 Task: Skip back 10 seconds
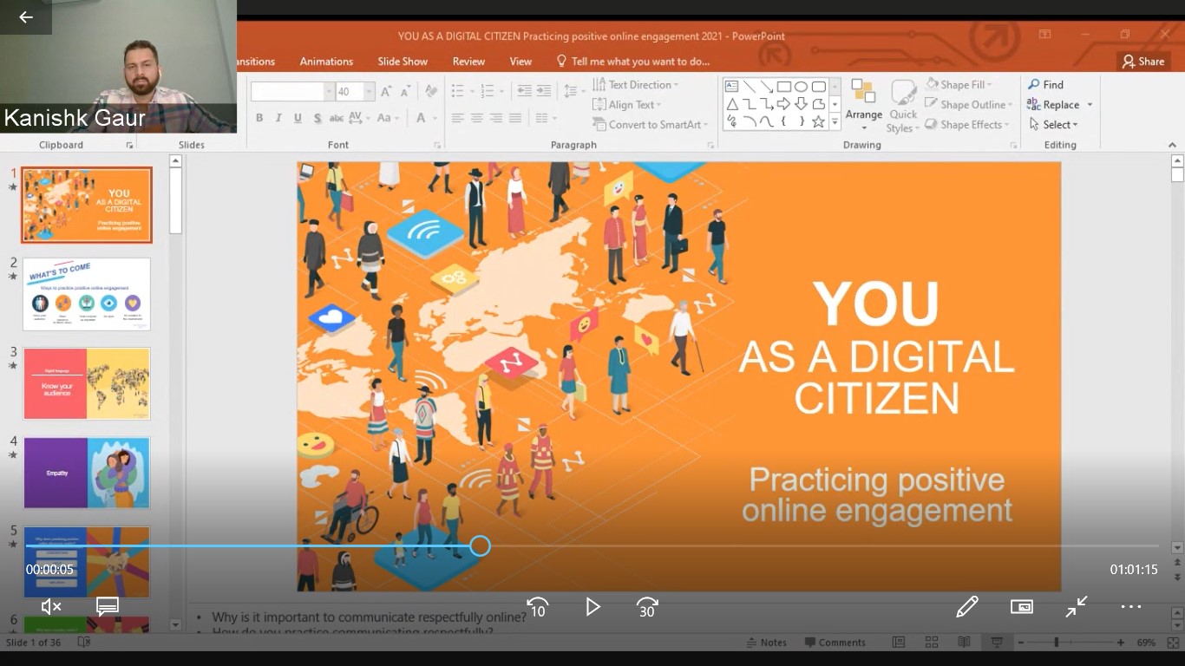point(538,607)
